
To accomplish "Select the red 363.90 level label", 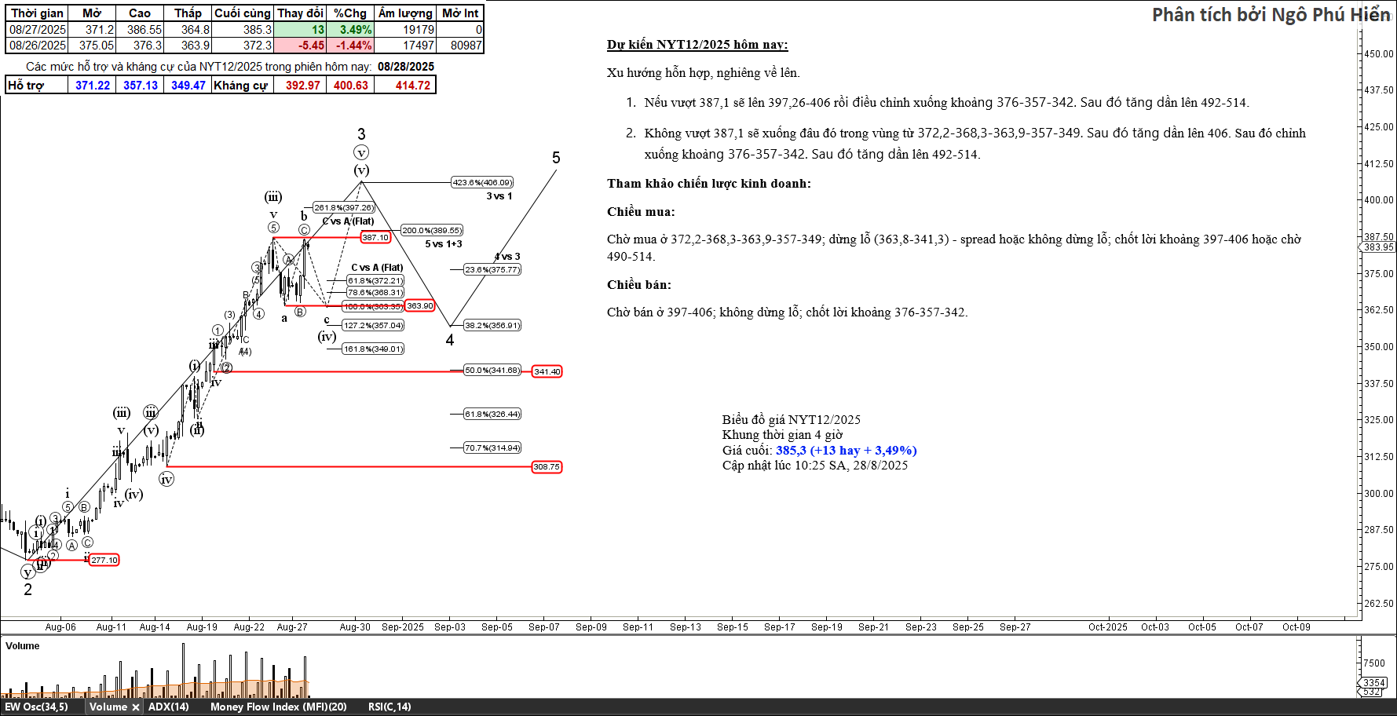I will click(420, 306).
